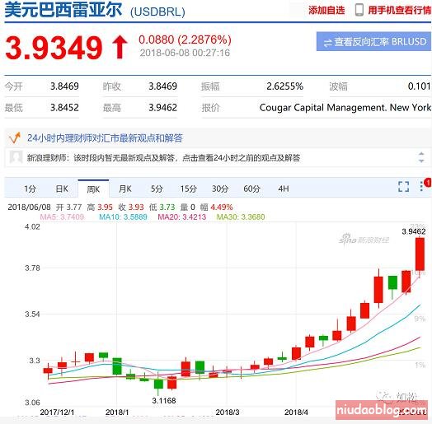Switch to the 1分 chart tab

click(30, 189)
